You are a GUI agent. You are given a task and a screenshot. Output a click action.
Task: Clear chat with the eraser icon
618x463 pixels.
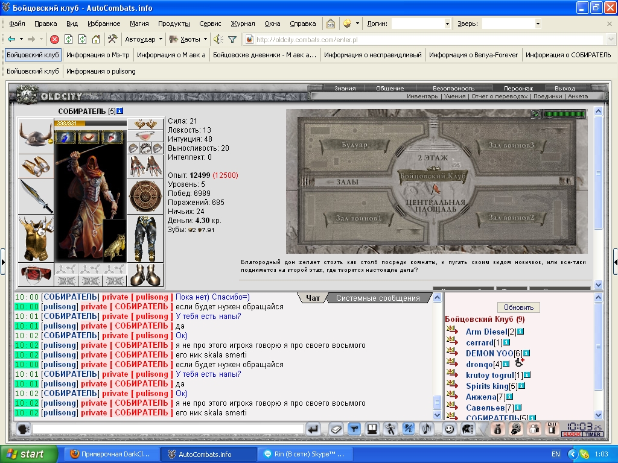pyautogui.click(x=336, y=429)
